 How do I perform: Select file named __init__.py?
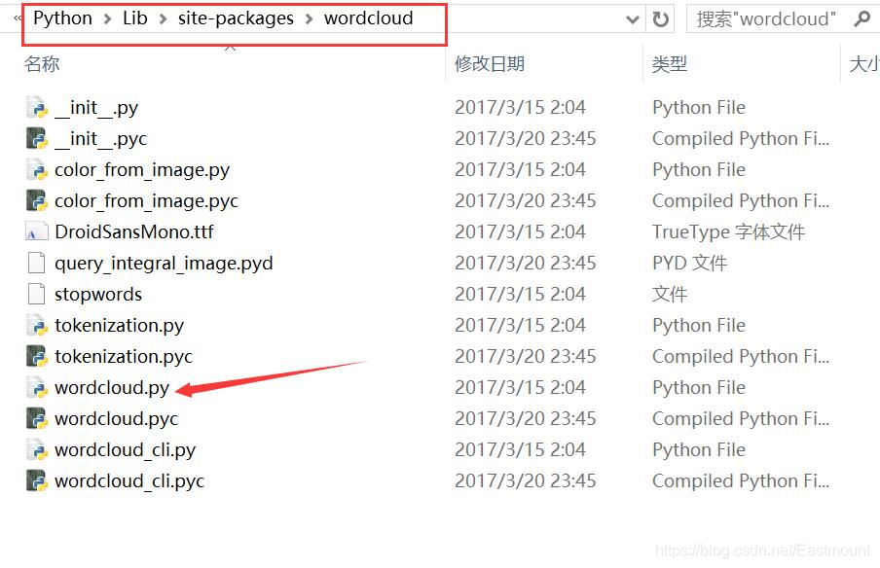96,107
